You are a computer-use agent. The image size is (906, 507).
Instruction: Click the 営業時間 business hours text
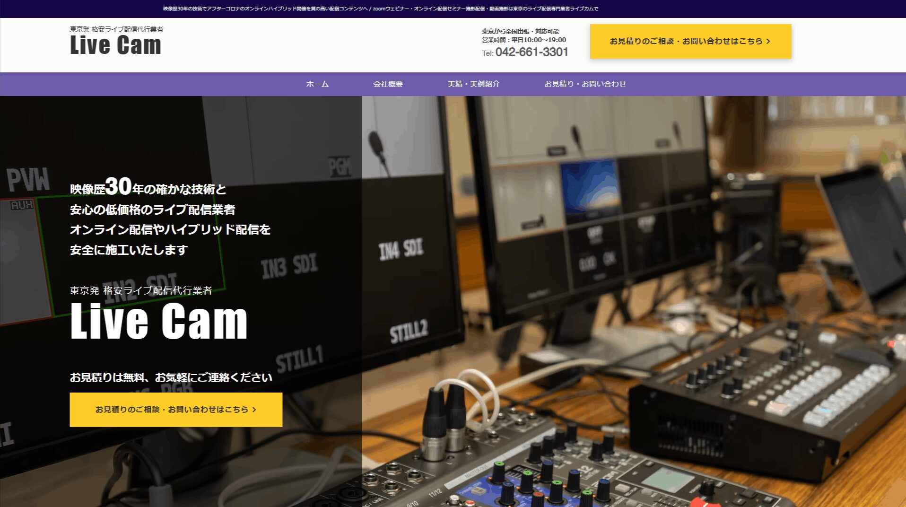[x=523, y=40]
